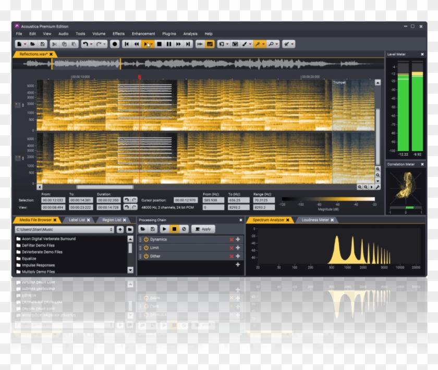438x370 pixels.
Task: Disable the Dynamics effect power toggle
Action: [x=147, y=239]
